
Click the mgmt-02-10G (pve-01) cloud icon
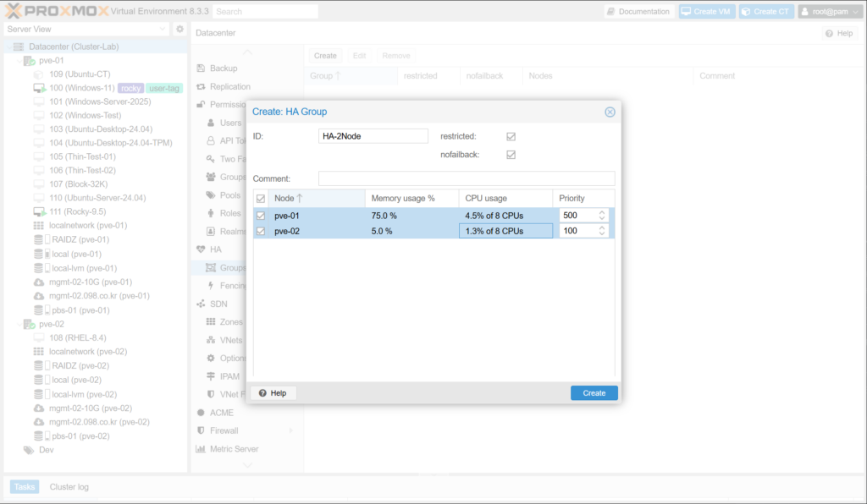click(39, 282)
